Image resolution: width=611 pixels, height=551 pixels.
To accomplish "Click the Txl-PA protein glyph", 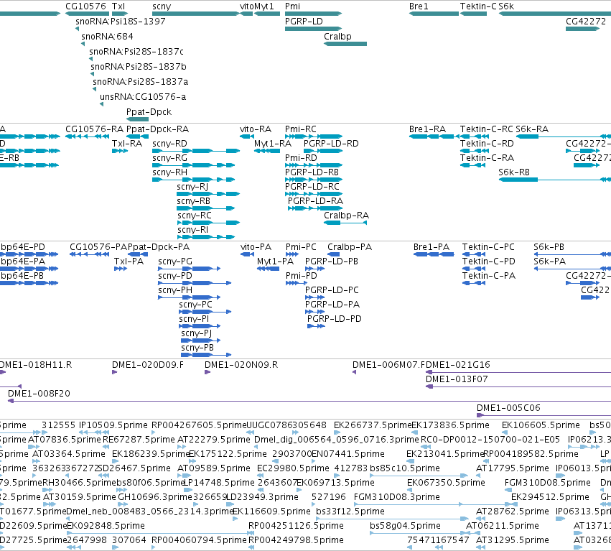I will point(121,269).
